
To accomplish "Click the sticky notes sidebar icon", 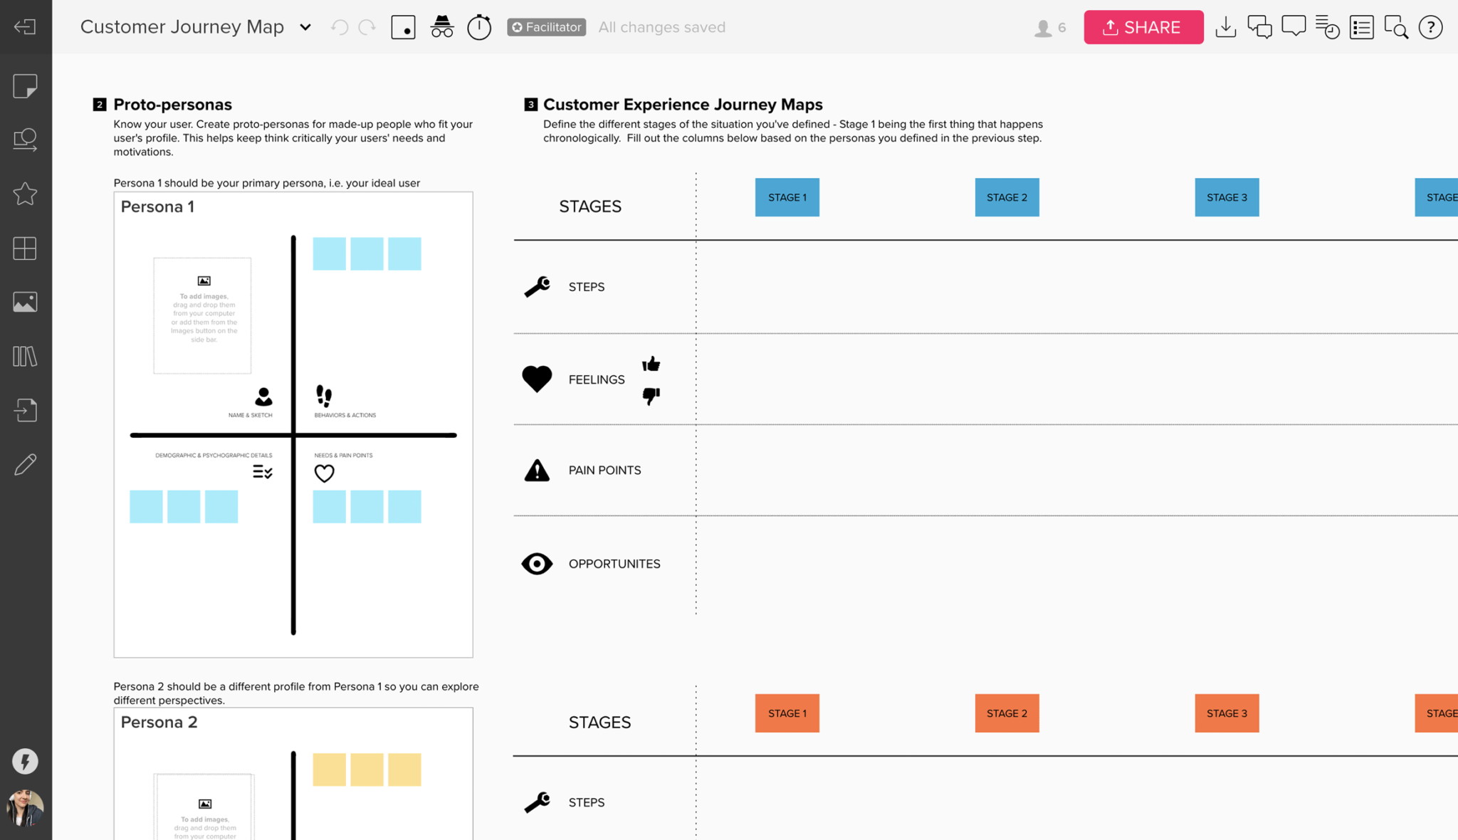I will click(25, 85).
